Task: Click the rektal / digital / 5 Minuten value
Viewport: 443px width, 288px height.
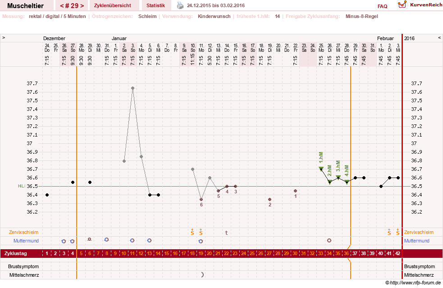Action: tap(57, 16)
